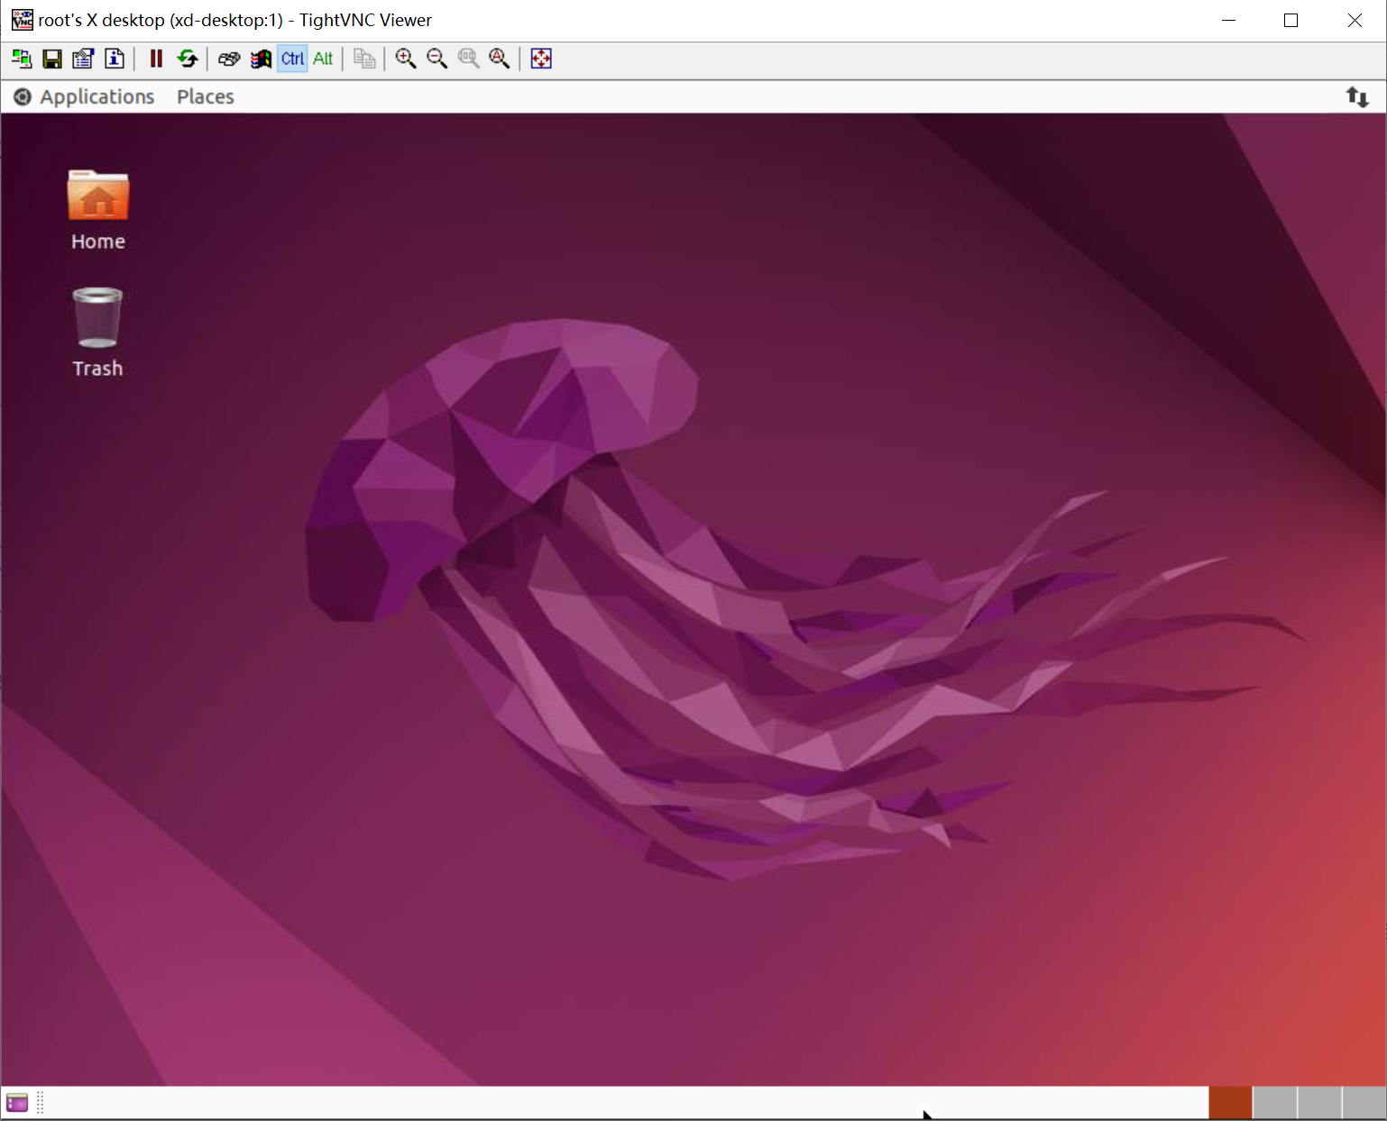The height and width of the screenshot is (1121, 1387).
Task: Refresh the remote screen
Action: [188, 59]
